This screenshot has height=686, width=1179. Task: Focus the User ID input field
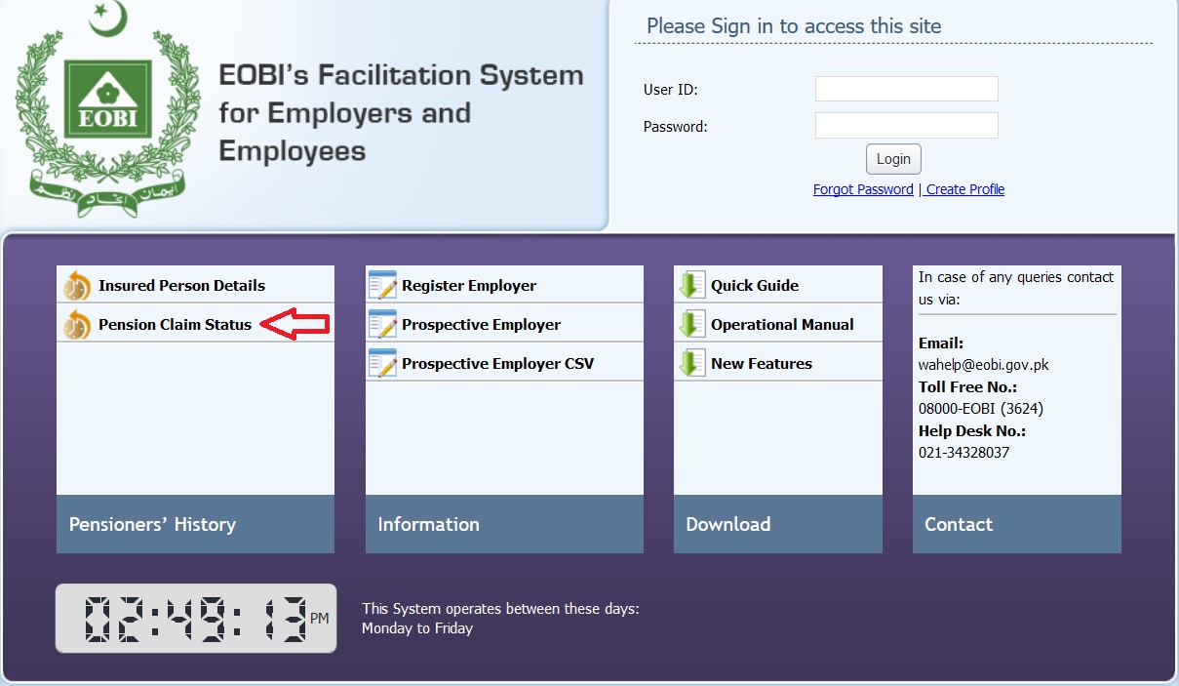(906, 89)
